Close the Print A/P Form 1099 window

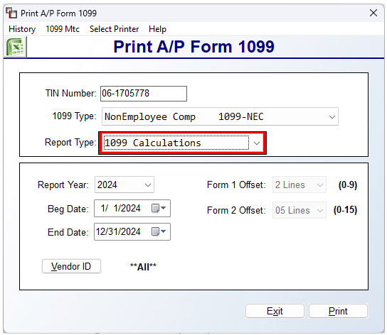[373, 13]
